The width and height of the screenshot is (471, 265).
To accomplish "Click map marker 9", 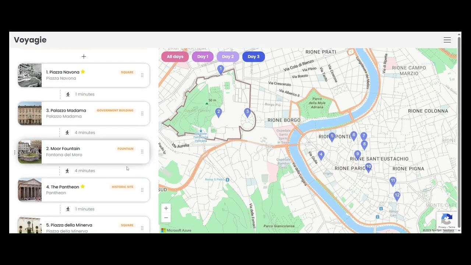I will click(357, 155).
